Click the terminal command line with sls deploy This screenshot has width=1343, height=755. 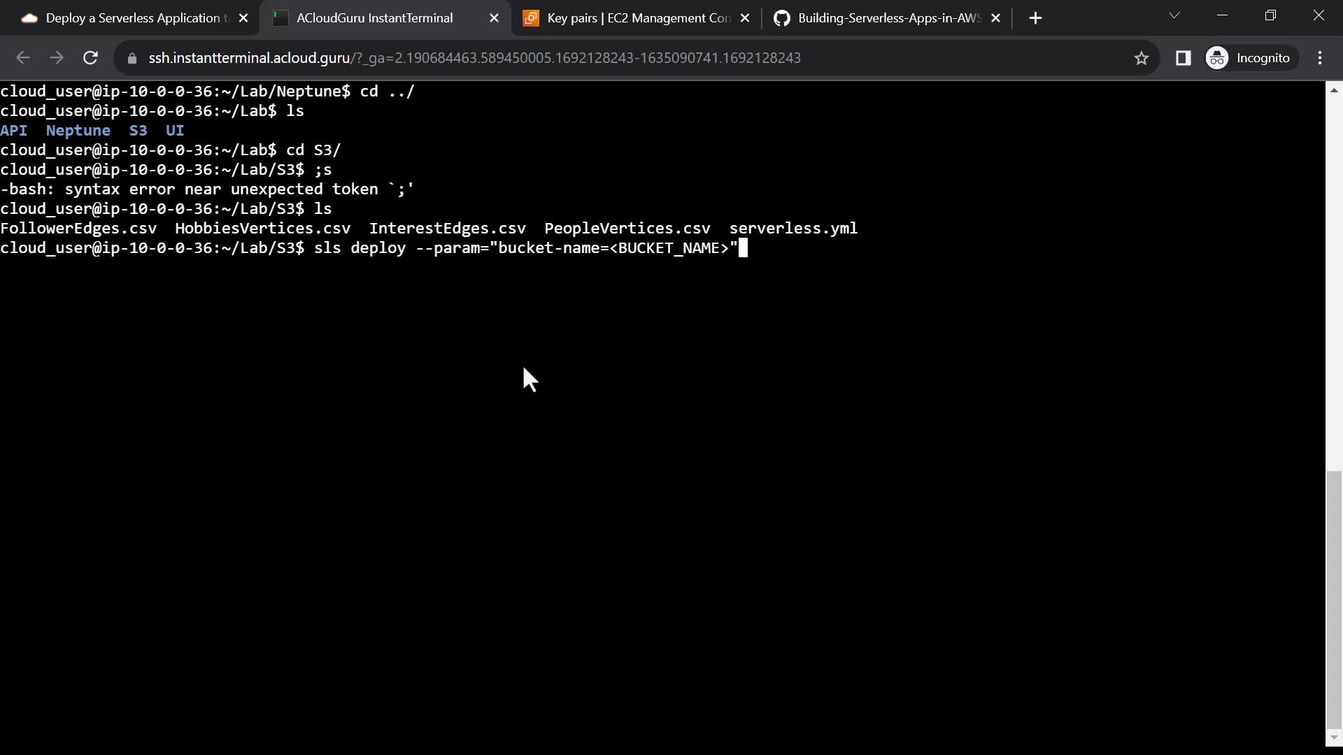click(x=525, y=248)
